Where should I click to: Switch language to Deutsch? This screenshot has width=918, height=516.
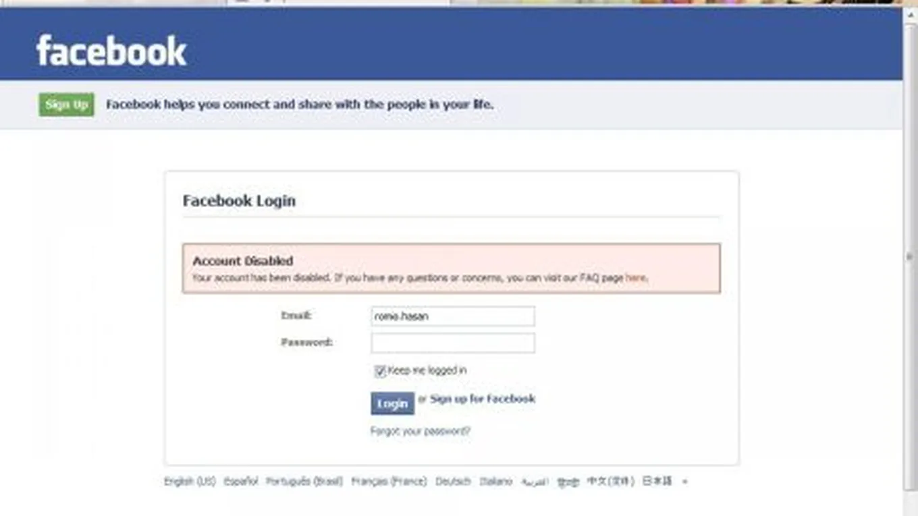click(x=453, y=482)
